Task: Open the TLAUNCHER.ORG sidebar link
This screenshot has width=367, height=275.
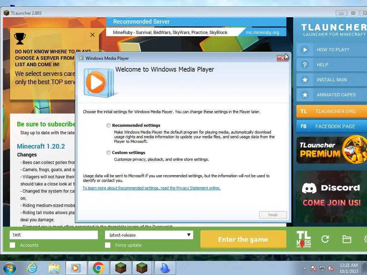Action: (x=332, y=111)
